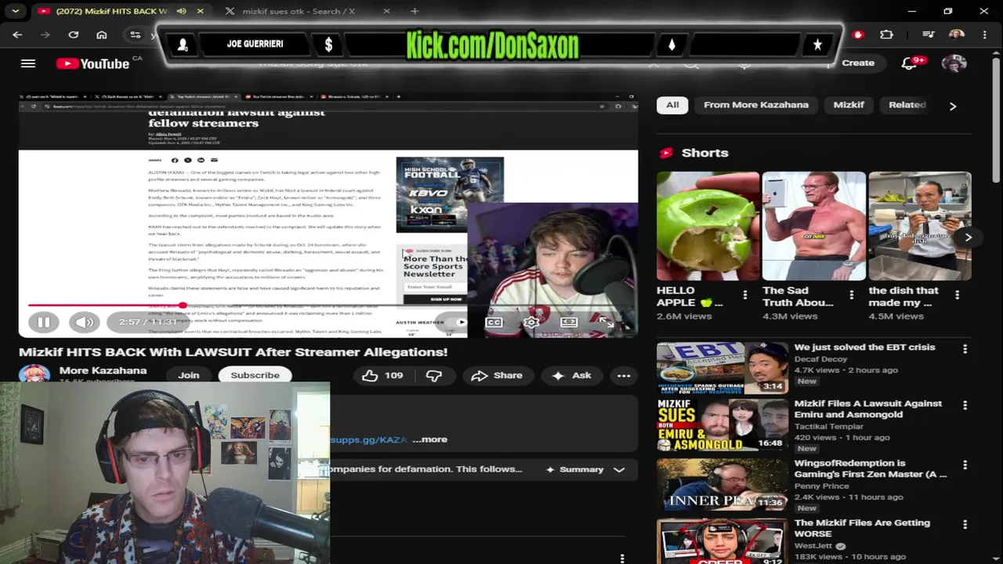Close the 'mizkif sues otk' tab
The width and height of the screenshot is (1003, 564).
[x=386, y=11]
